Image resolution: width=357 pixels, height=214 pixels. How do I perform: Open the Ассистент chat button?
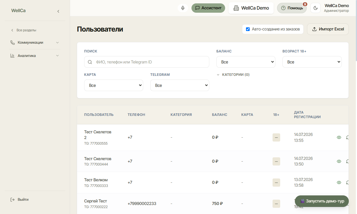pyautogui.click(x=208, y=8)
